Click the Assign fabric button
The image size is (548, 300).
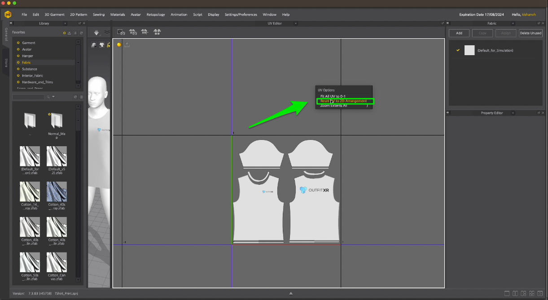point(506,33)
